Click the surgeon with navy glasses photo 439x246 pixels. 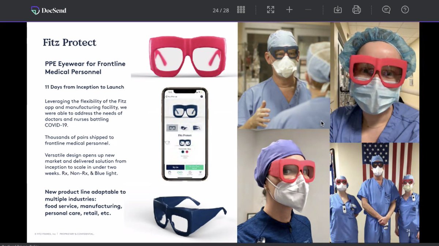[284, 75]
